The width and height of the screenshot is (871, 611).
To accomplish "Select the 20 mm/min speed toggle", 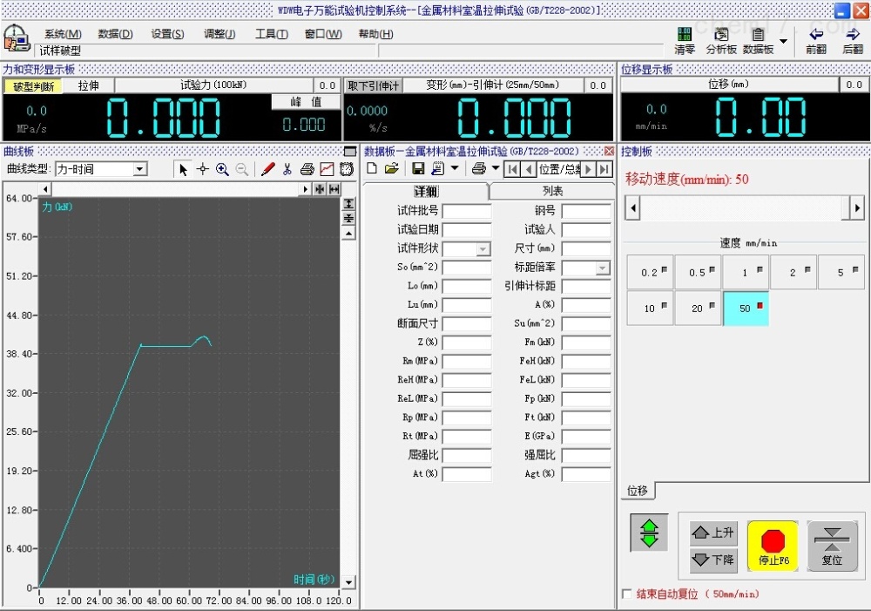I will 698,309.
